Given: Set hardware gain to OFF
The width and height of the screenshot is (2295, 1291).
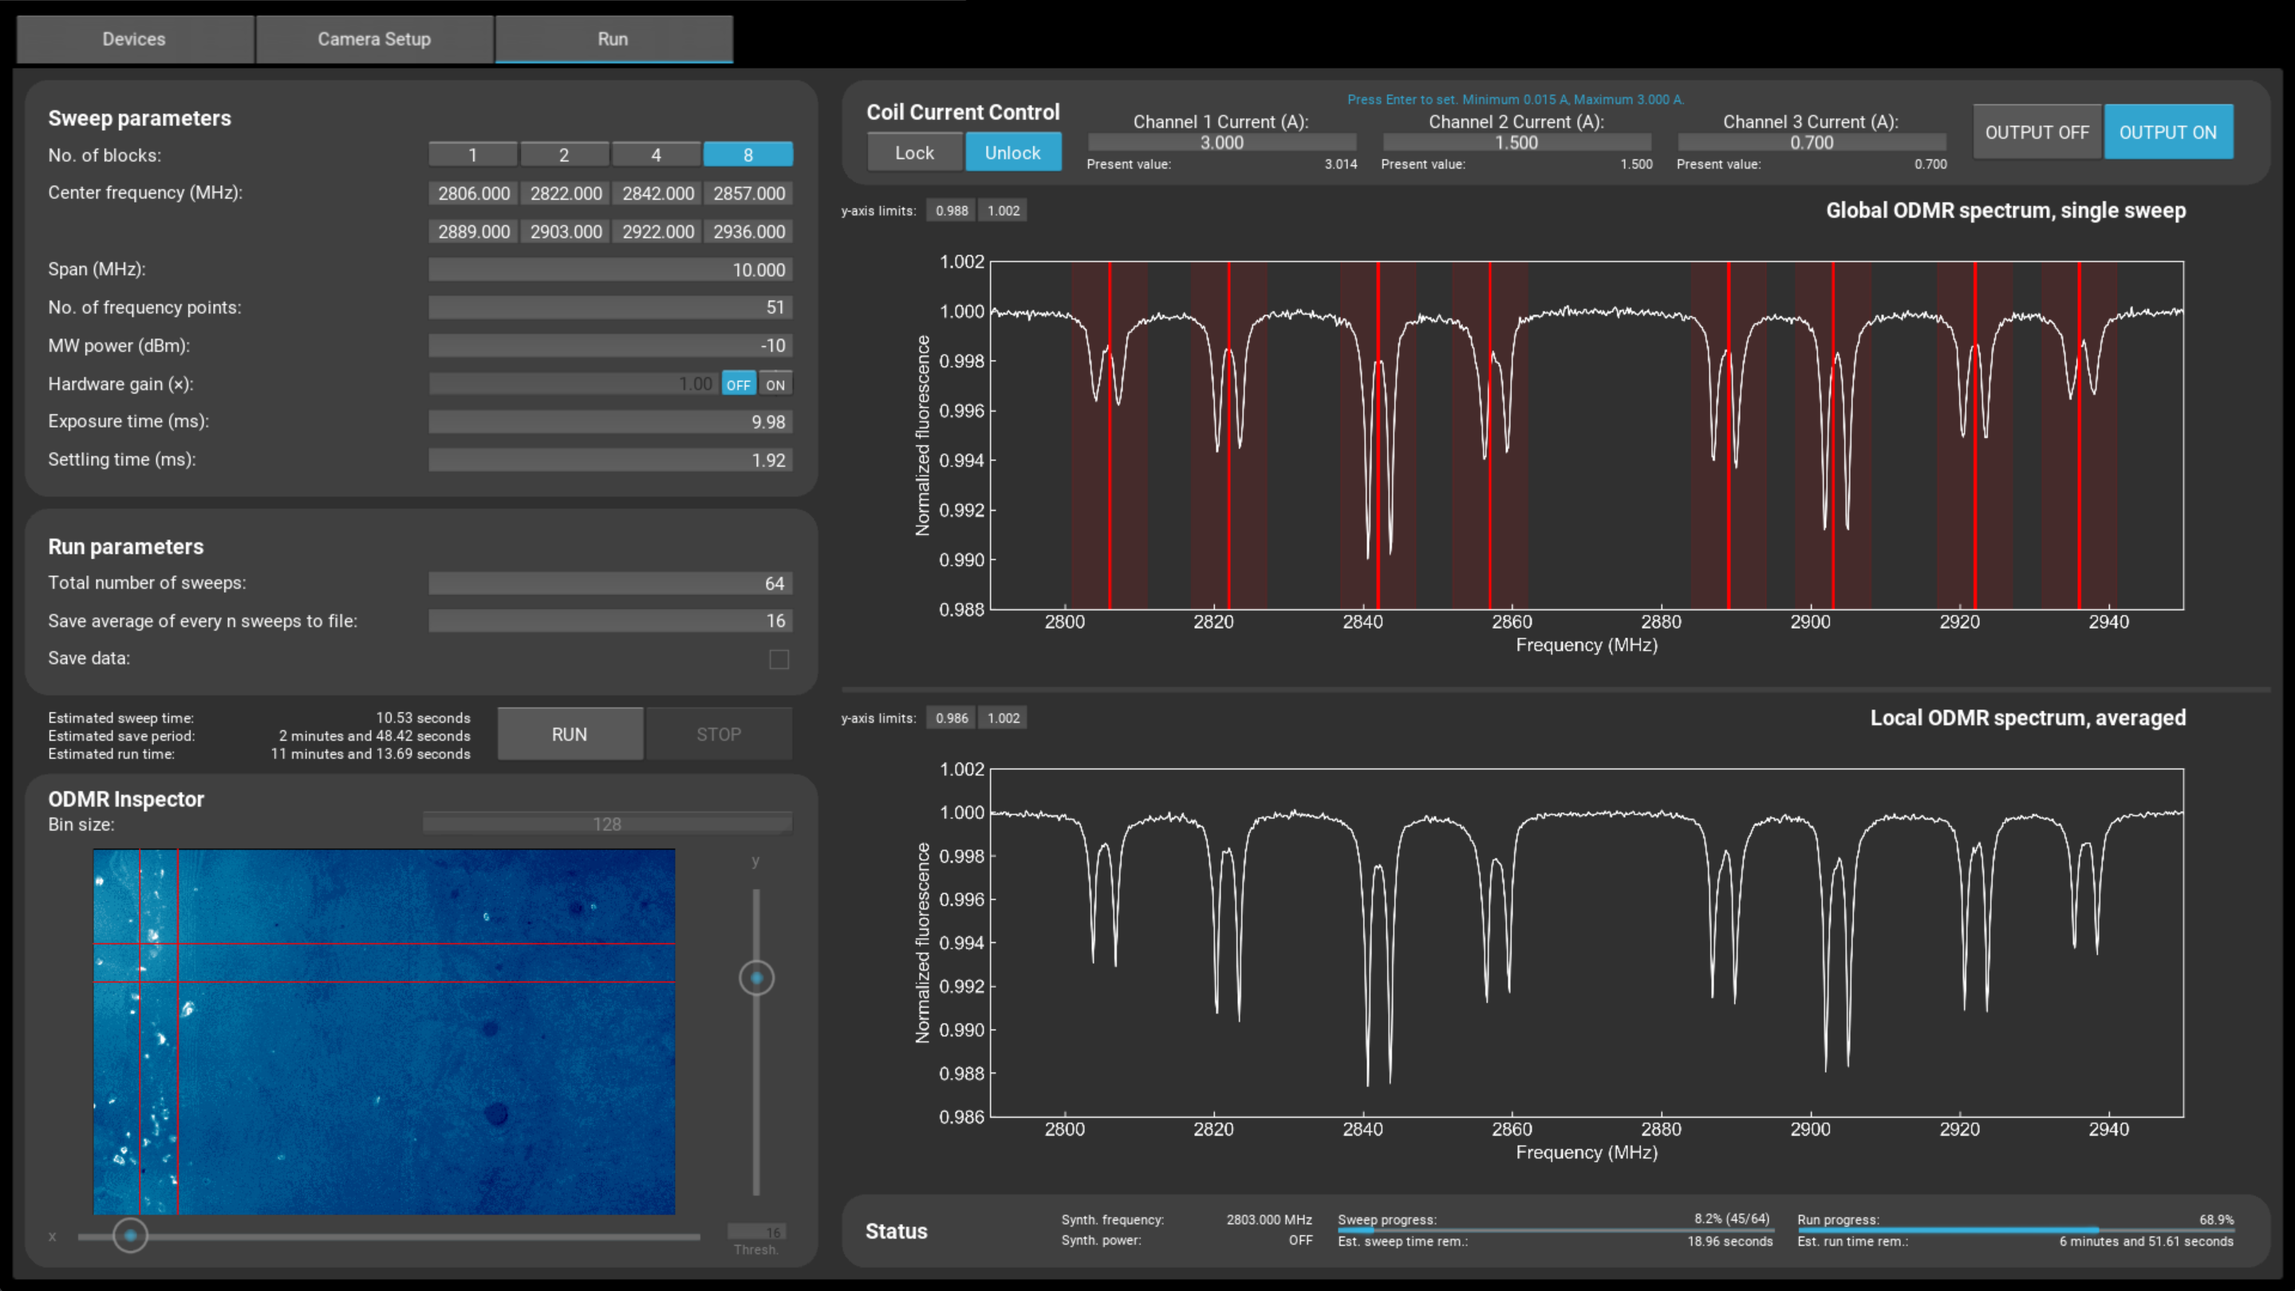Looking at the screenshot, I should (x=738, y=385).
